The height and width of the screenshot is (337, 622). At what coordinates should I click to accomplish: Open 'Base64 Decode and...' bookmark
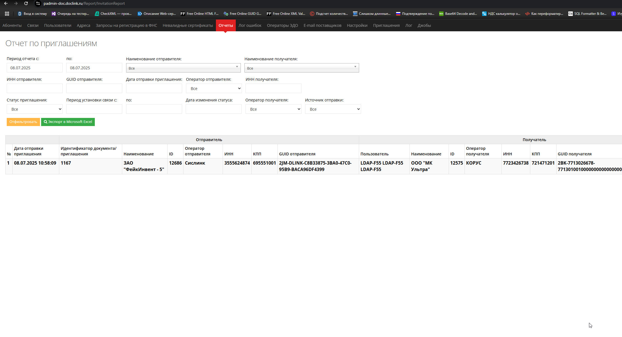point(458,13)
